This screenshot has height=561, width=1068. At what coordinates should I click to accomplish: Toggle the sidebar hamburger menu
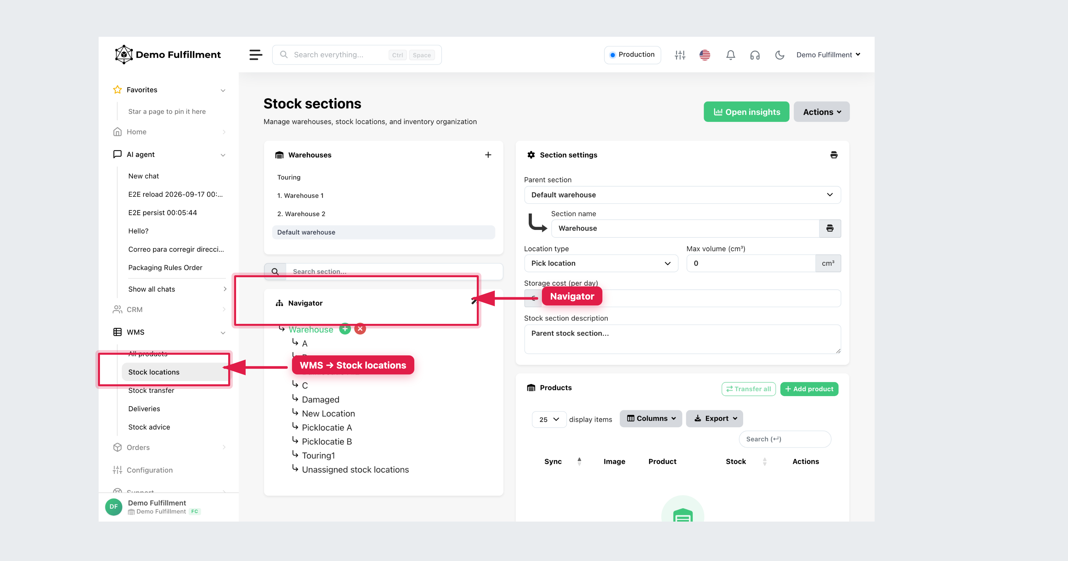point(255,55)
